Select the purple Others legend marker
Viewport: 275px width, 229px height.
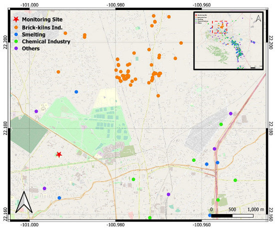pyautogui.click(x=16, y=48)
